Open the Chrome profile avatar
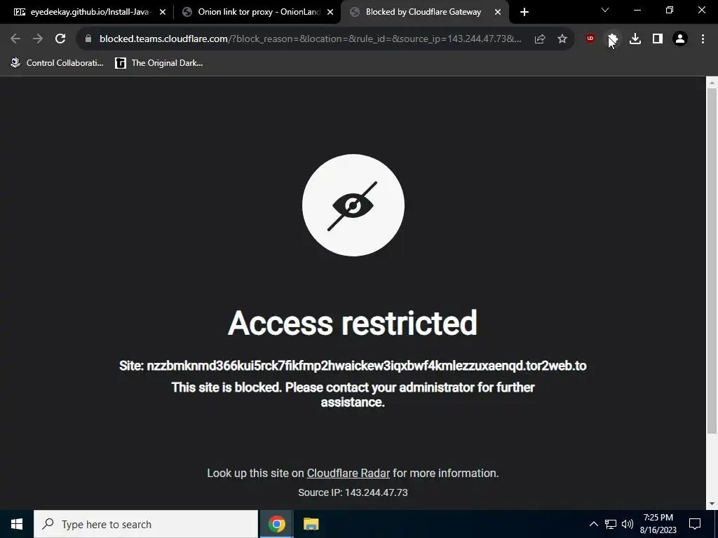The width and height of the screenshot is (718, 538). click(x=680, y=39)
